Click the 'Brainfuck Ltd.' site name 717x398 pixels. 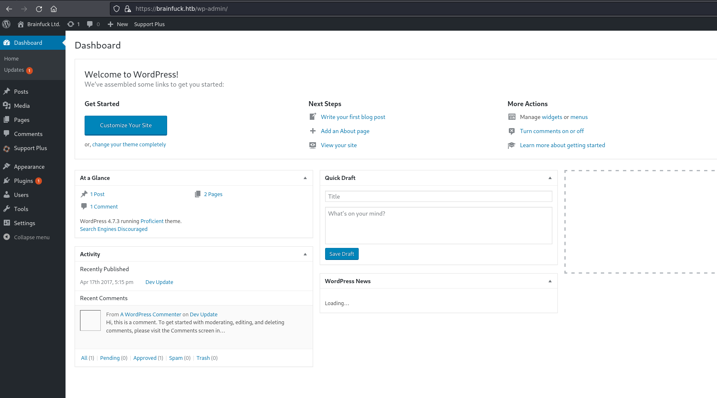pos(44,24)
